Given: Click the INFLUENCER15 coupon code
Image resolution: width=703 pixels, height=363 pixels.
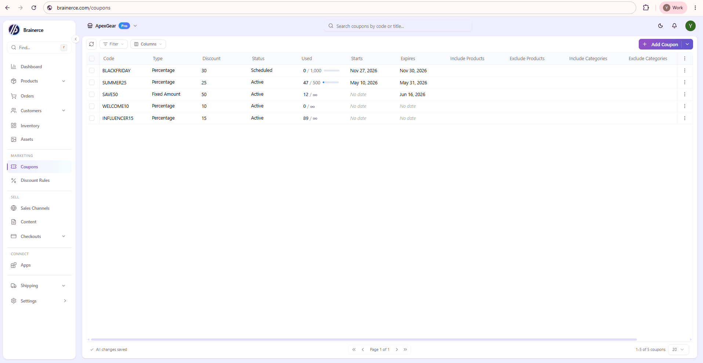Looking at the screenshot, I should (x=118, y=118).
